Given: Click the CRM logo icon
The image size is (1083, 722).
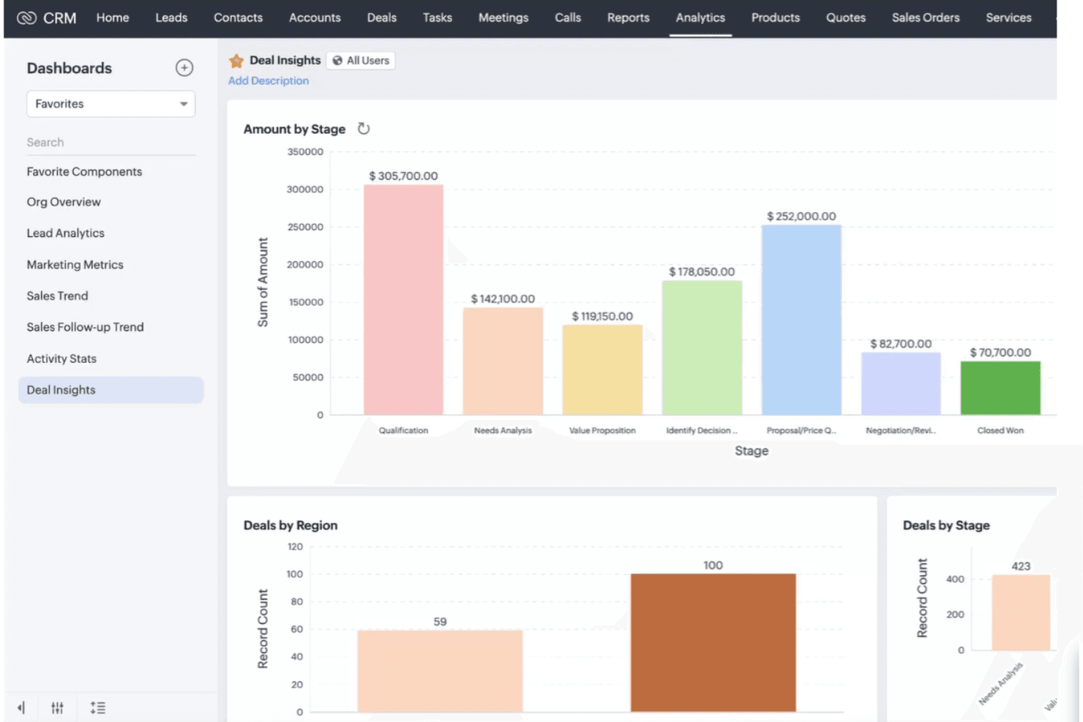Looking at the screenshot, I should pyautogui.click(x=26, y=18).
